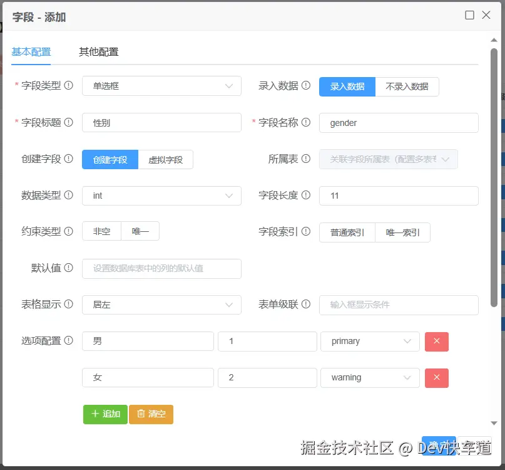Click info icon next to 字段标题
This screenshot has width=505, height=470.
[69, 122]
